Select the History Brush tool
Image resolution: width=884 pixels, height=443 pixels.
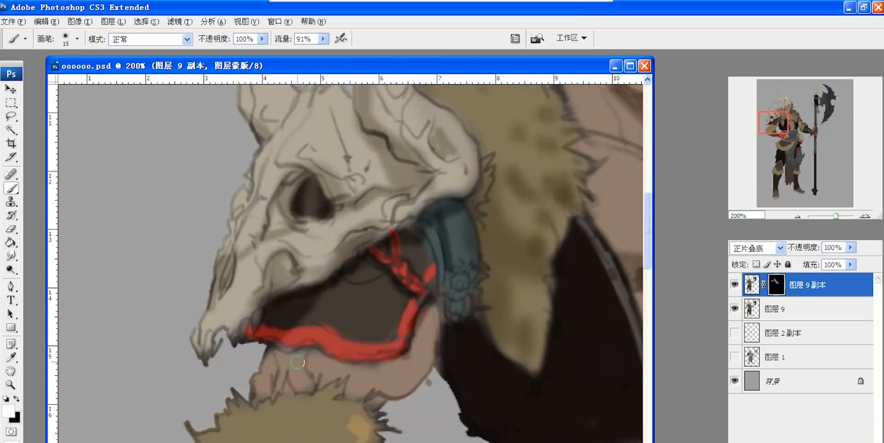[x=11, y=215]
